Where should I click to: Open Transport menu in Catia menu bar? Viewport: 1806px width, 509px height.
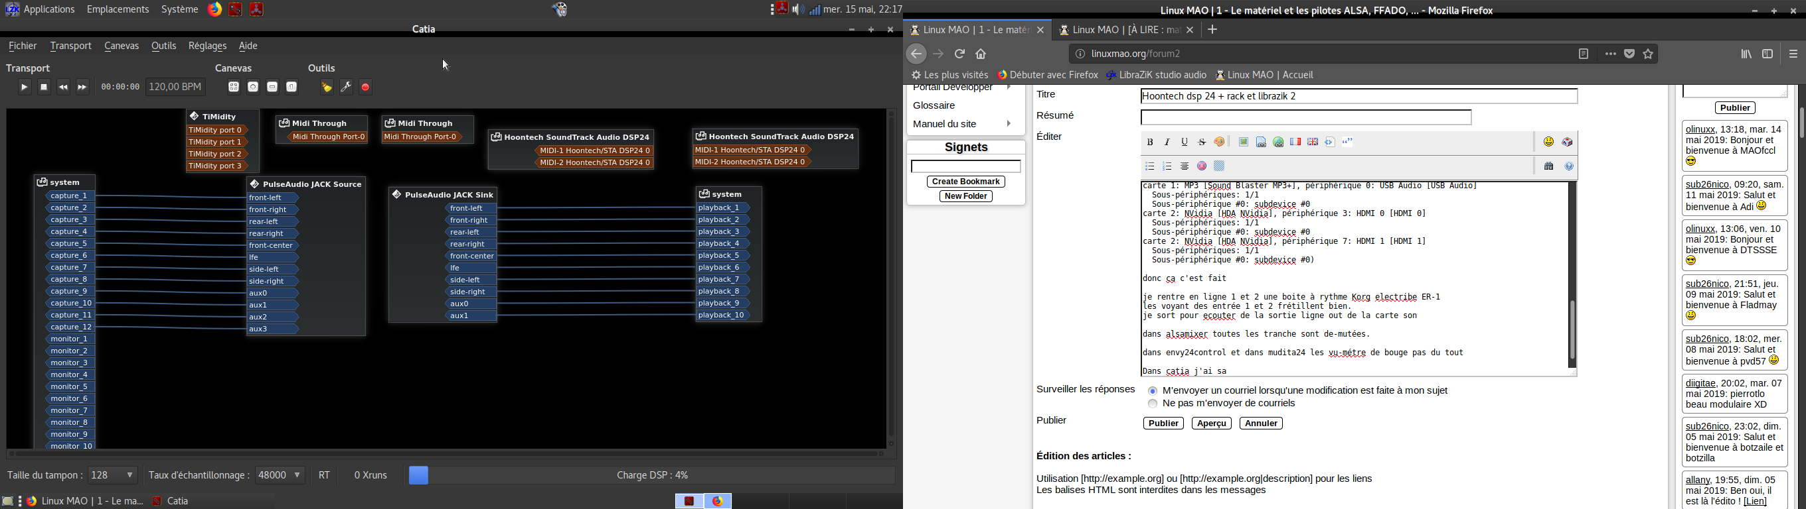[71, 46]
